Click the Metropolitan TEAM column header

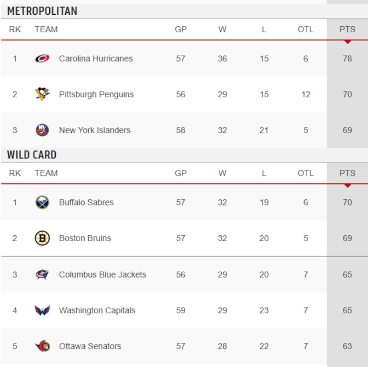(x=46, y=29)
